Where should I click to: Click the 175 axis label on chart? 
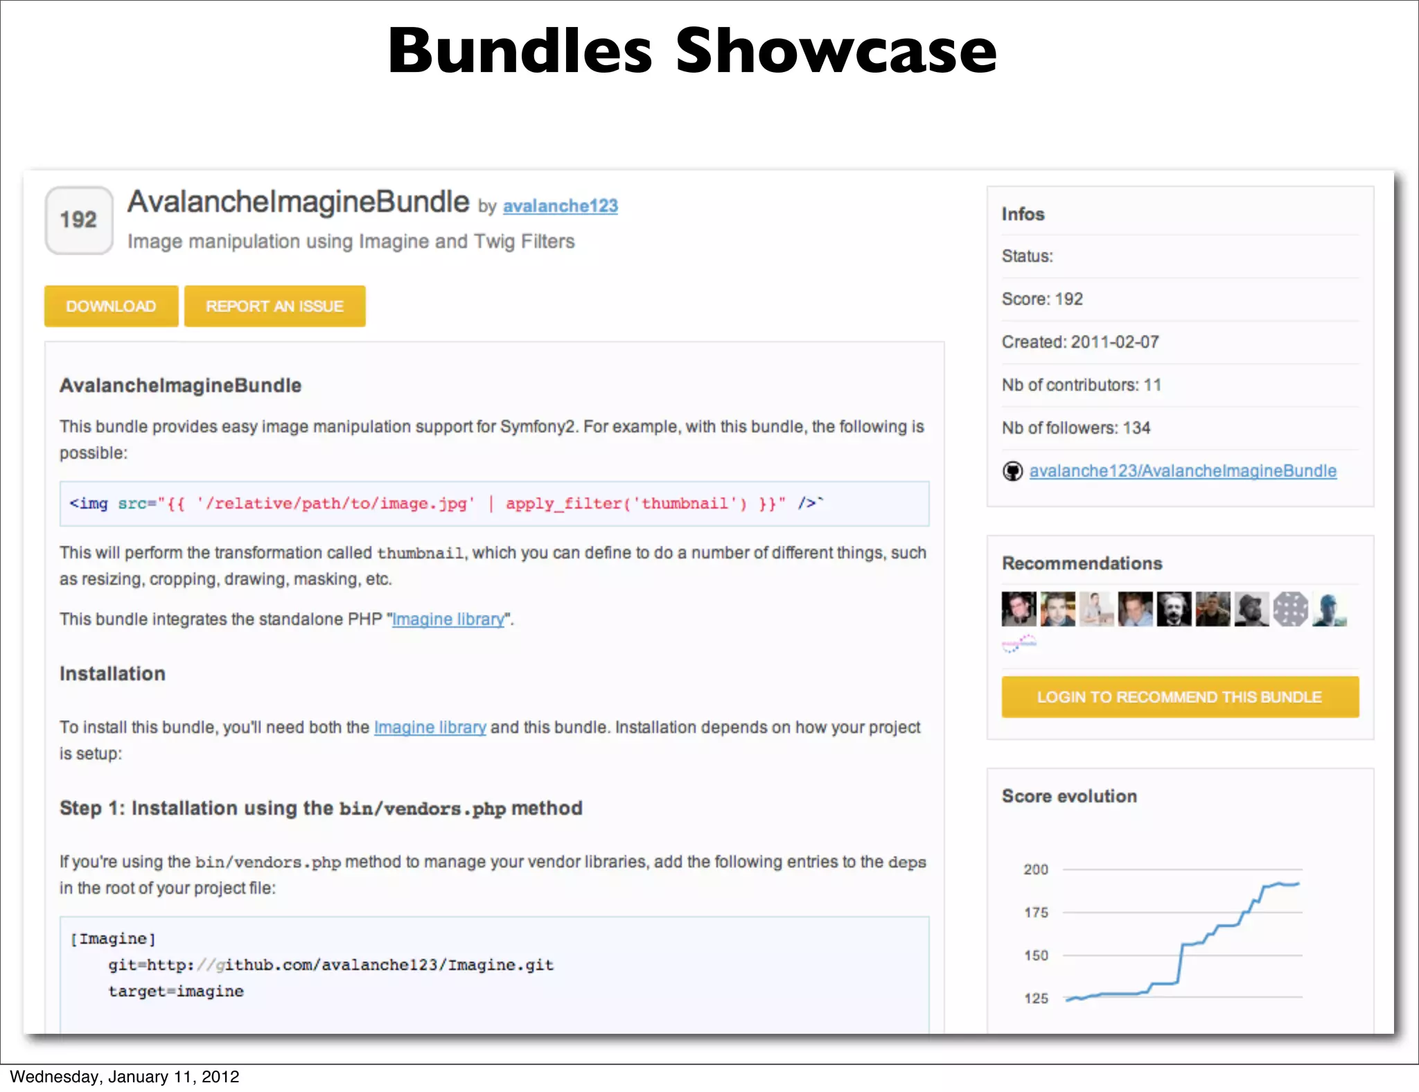point(1036,913)
